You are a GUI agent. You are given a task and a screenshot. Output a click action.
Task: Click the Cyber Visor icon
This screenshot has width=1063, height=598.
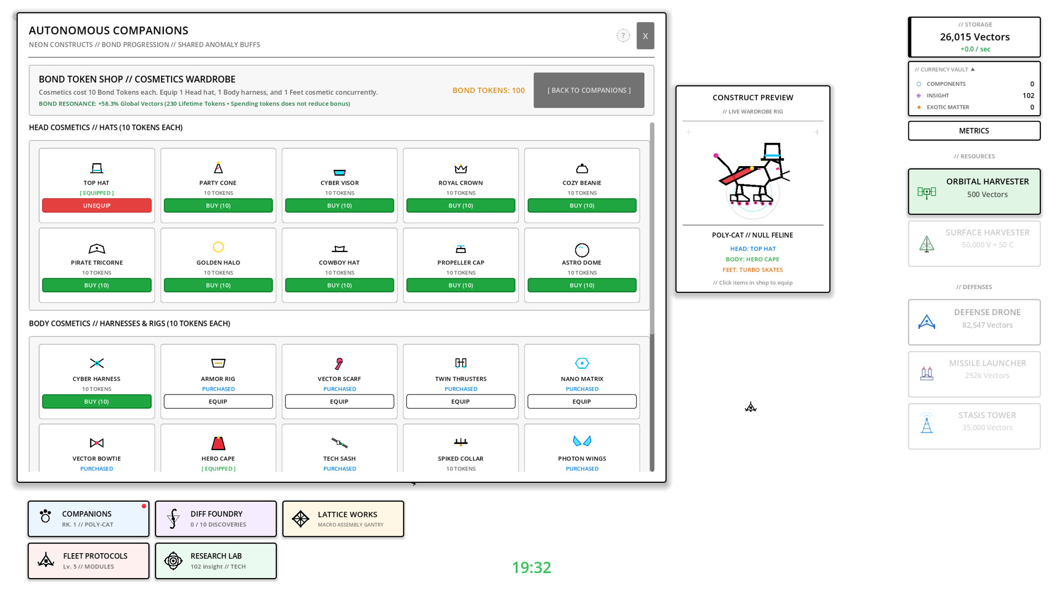(339, 172)
